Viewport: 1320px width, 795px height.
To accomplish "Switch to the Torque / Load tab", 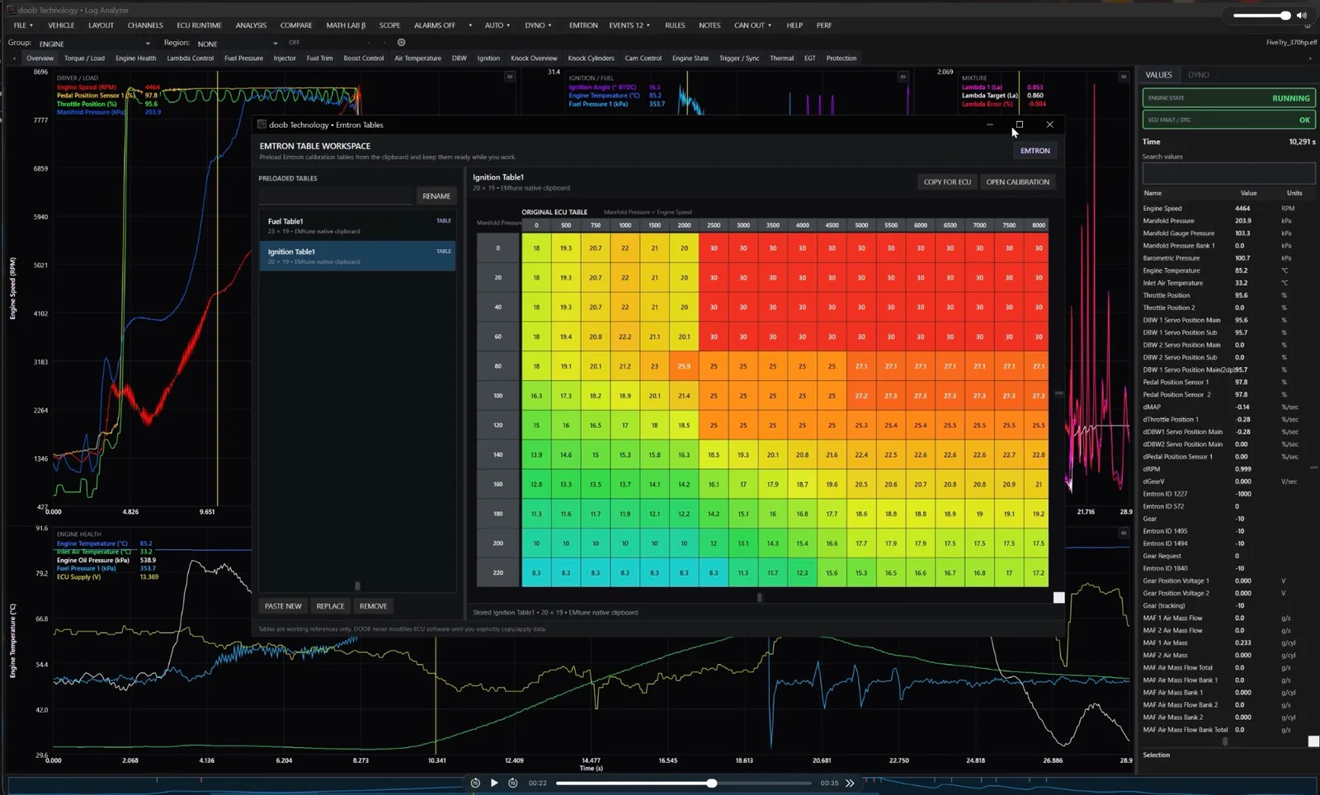I will click(84, 59).
